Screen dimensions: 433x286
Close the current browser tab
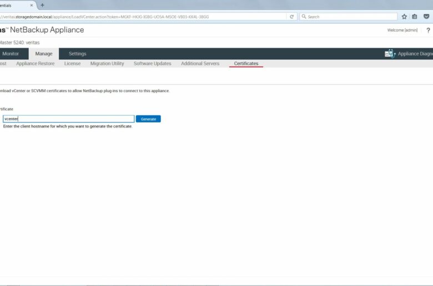click(x=32, y=5)
